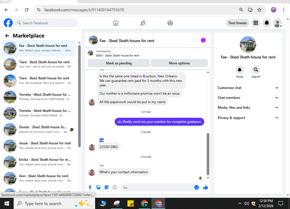View site information icon in address bar
Viewport: 290px width, 209px height.
coord(39,10)
